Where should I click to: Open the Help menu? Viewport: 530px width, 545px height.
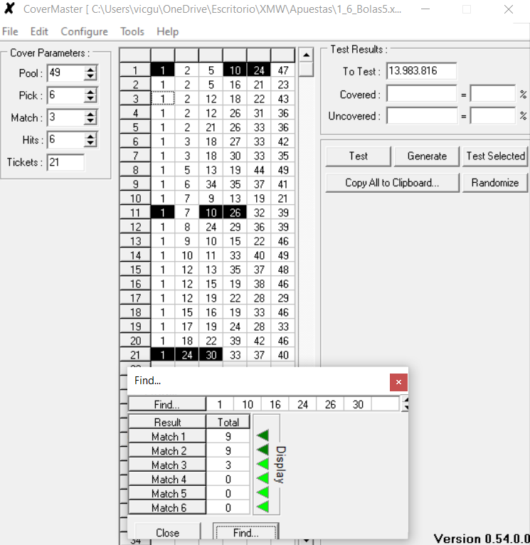tap(167, 31)
